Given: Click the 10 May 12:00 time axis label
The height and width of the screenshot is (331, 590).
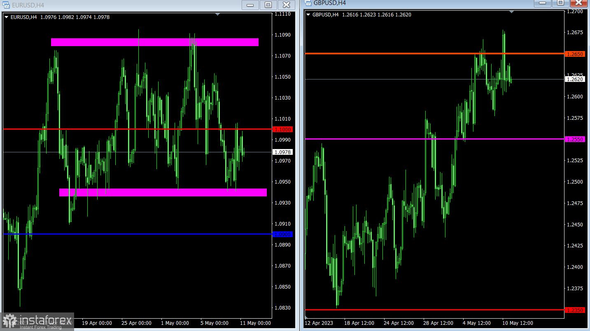Looking at the screenshot, I should click(518, 323).
